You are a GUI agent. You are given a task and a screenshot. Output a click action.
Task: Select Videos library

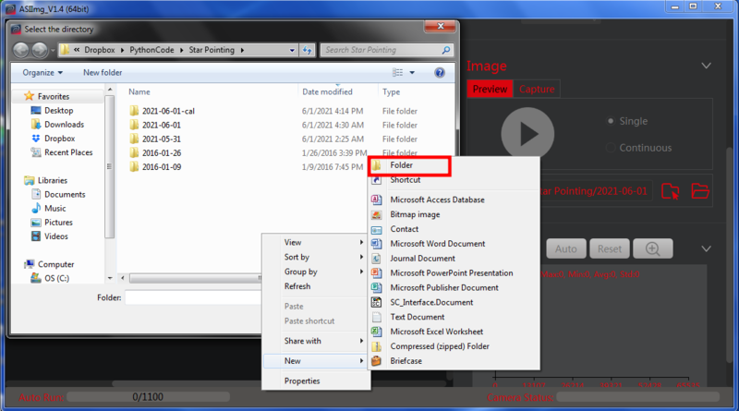[x=55, y=236]
